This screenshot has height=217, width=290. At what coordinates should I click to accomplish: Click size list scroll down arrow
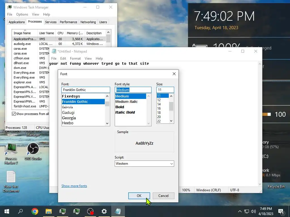coord(171,121)
